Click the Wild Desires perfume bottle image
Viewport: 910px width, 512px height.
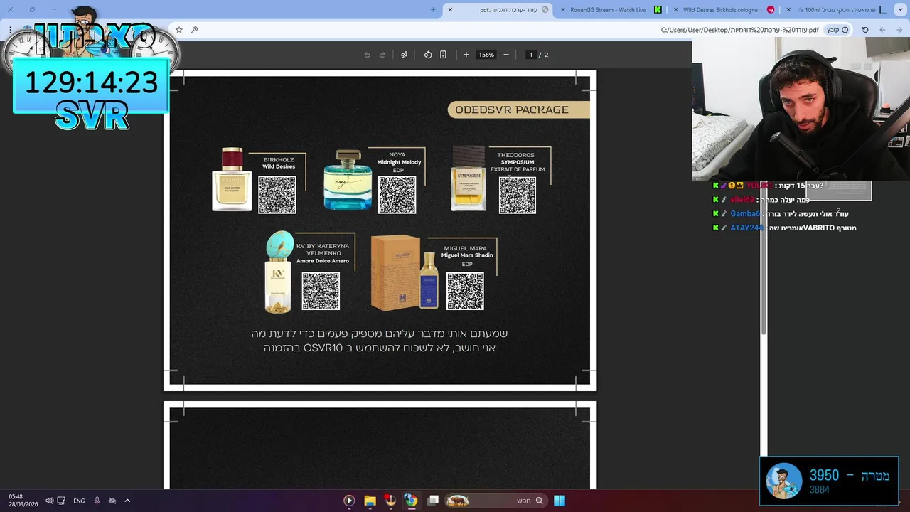pos(232,179)
